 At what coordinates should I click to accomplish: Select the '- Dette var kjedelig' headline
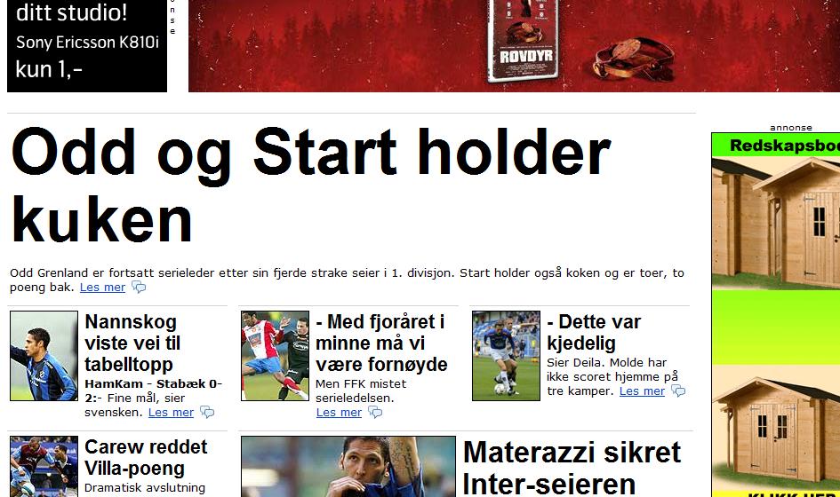(594, 332)
